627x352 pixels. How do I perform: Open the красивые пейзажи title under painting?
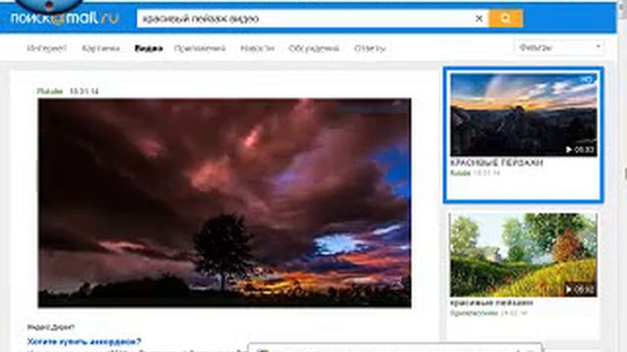point(492,303)
